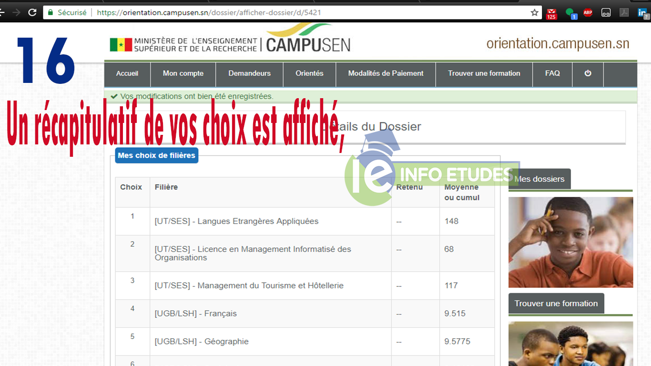Open the Adblock Plus ABP extension
This screenshot has height=366, width=651.
(x=588, y=13)
